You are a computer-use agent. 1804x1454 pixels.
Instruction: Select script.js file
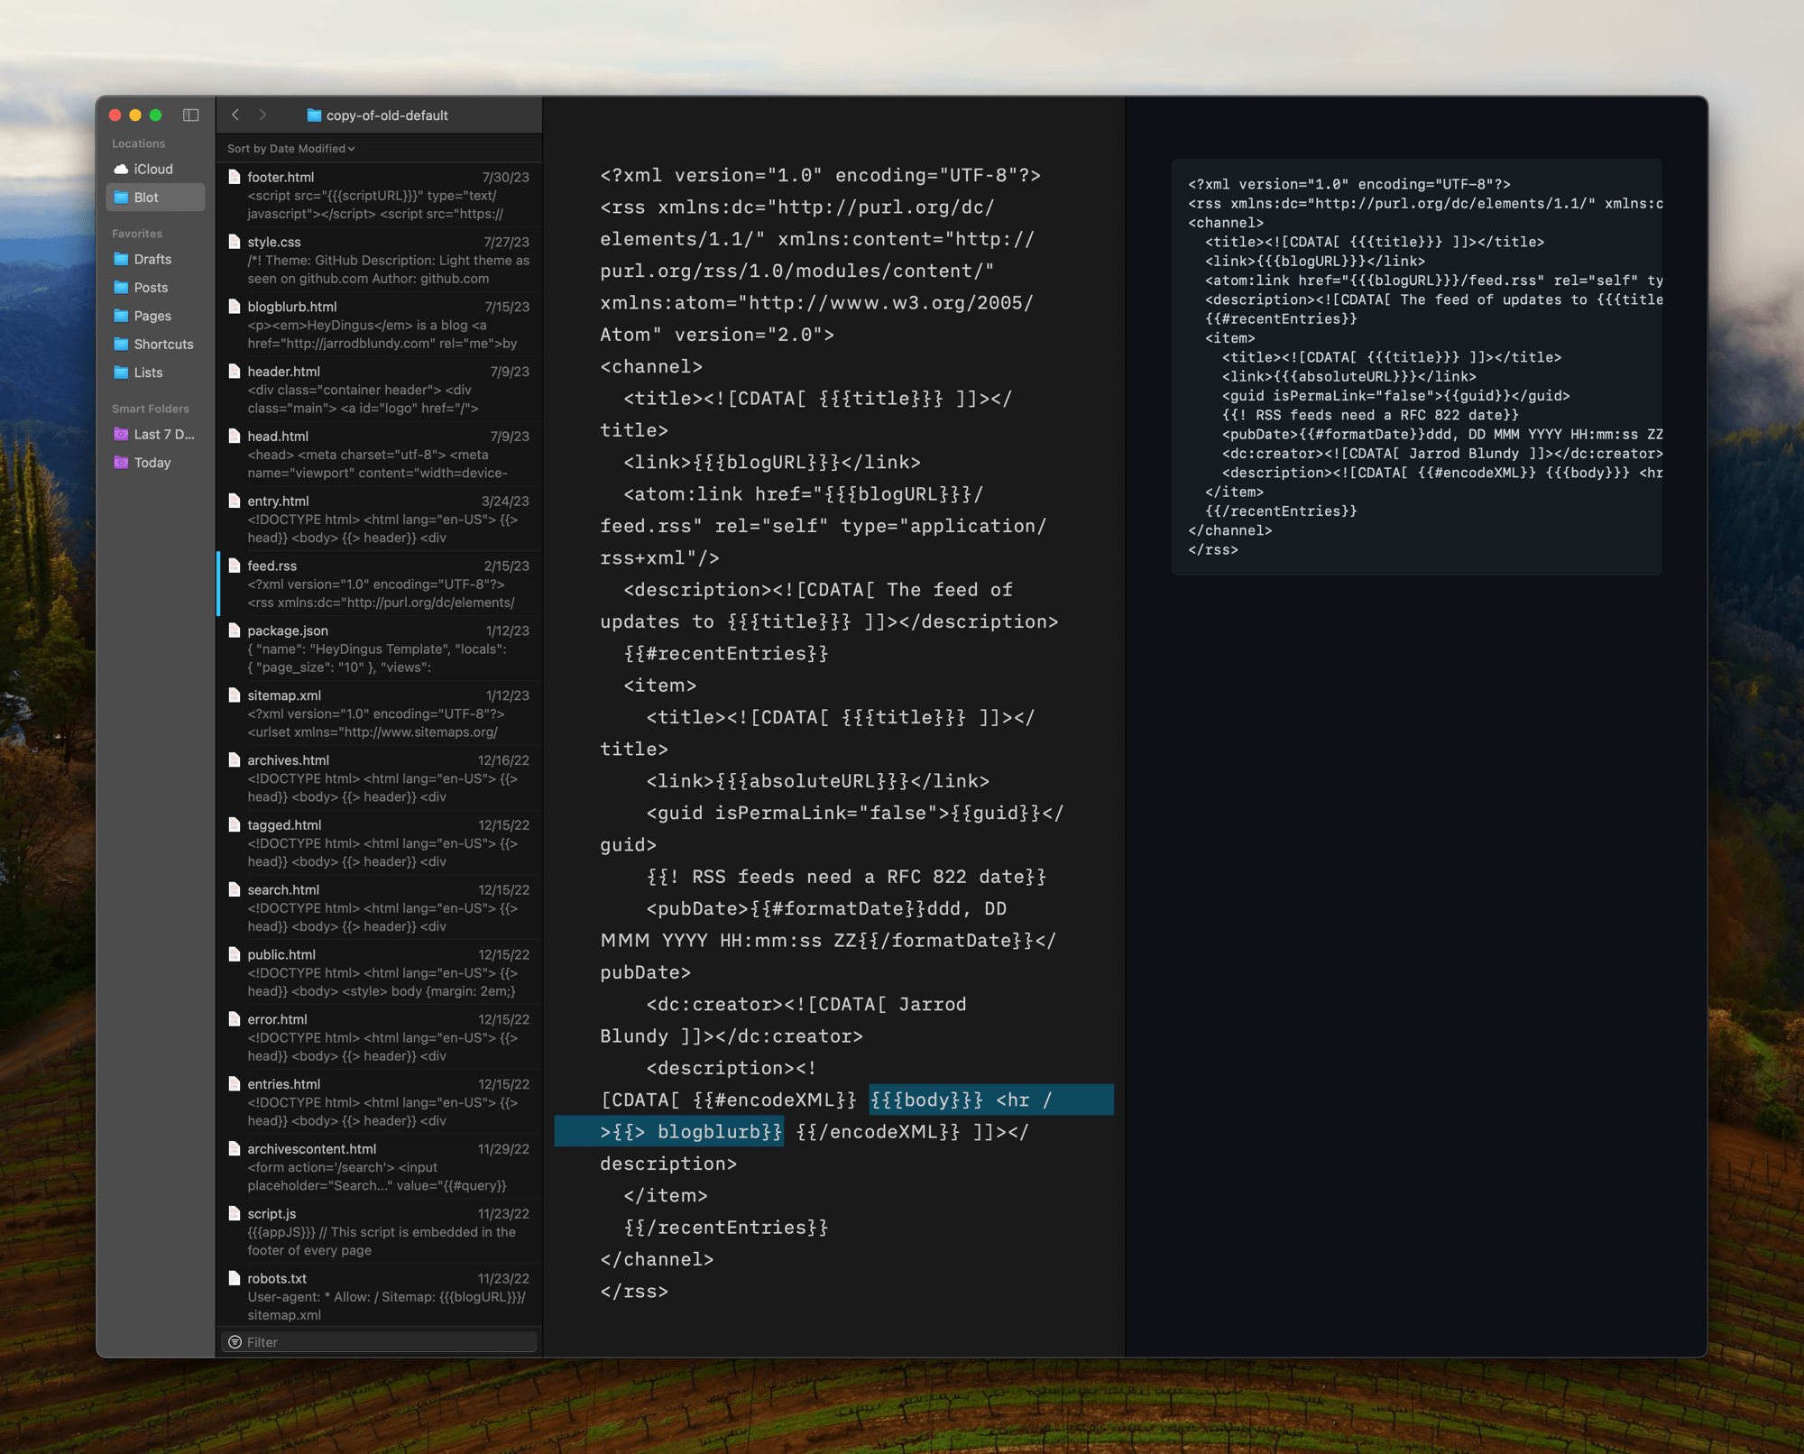380,1232
